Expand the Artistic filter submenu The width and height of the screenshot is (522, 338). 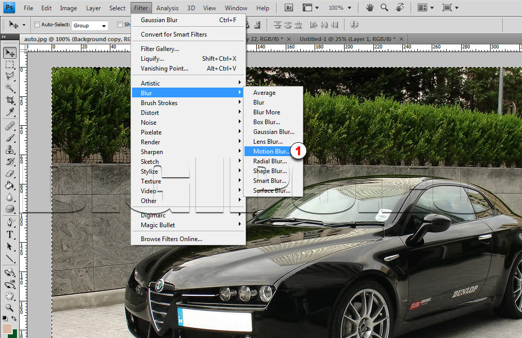pos(188,83)
